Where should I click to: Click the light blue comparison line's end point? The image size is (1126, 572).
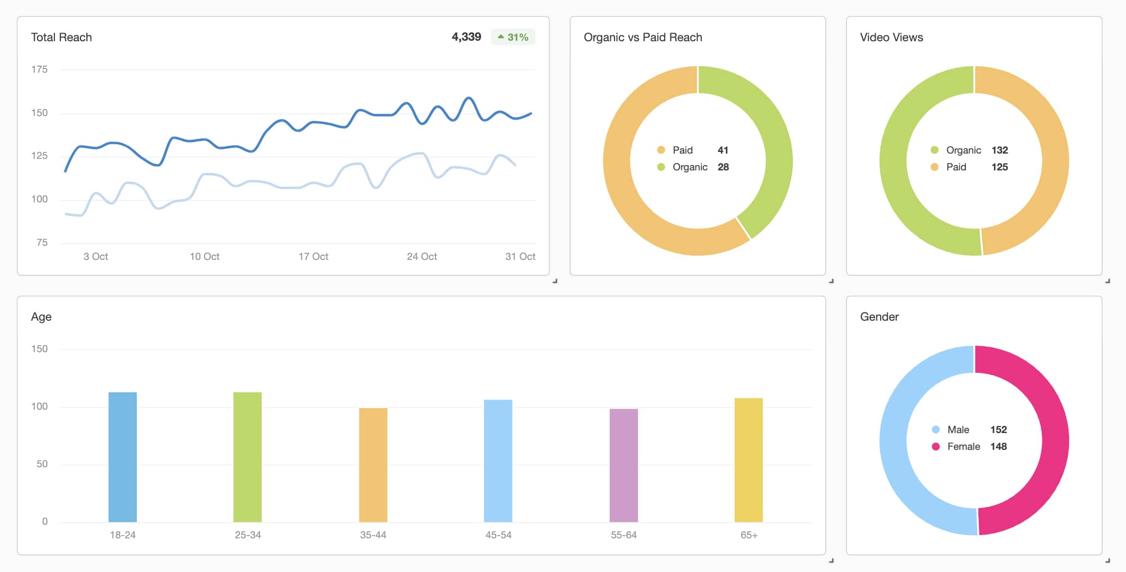(x=515, y=164)
